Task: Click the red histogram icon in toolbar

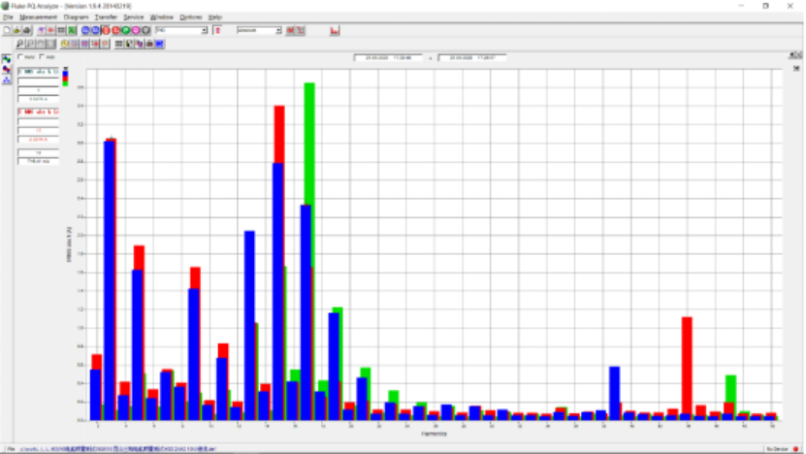Action: point(334,30)
